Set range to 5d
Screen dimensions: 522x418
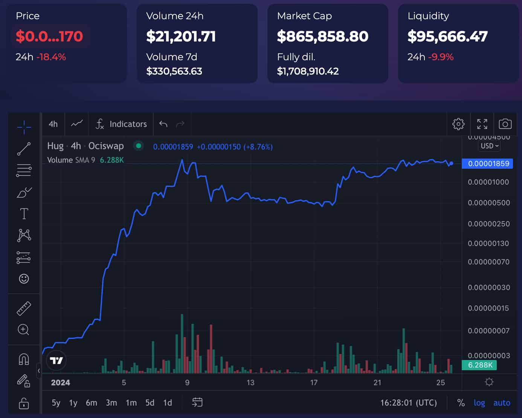pos(150,403)
